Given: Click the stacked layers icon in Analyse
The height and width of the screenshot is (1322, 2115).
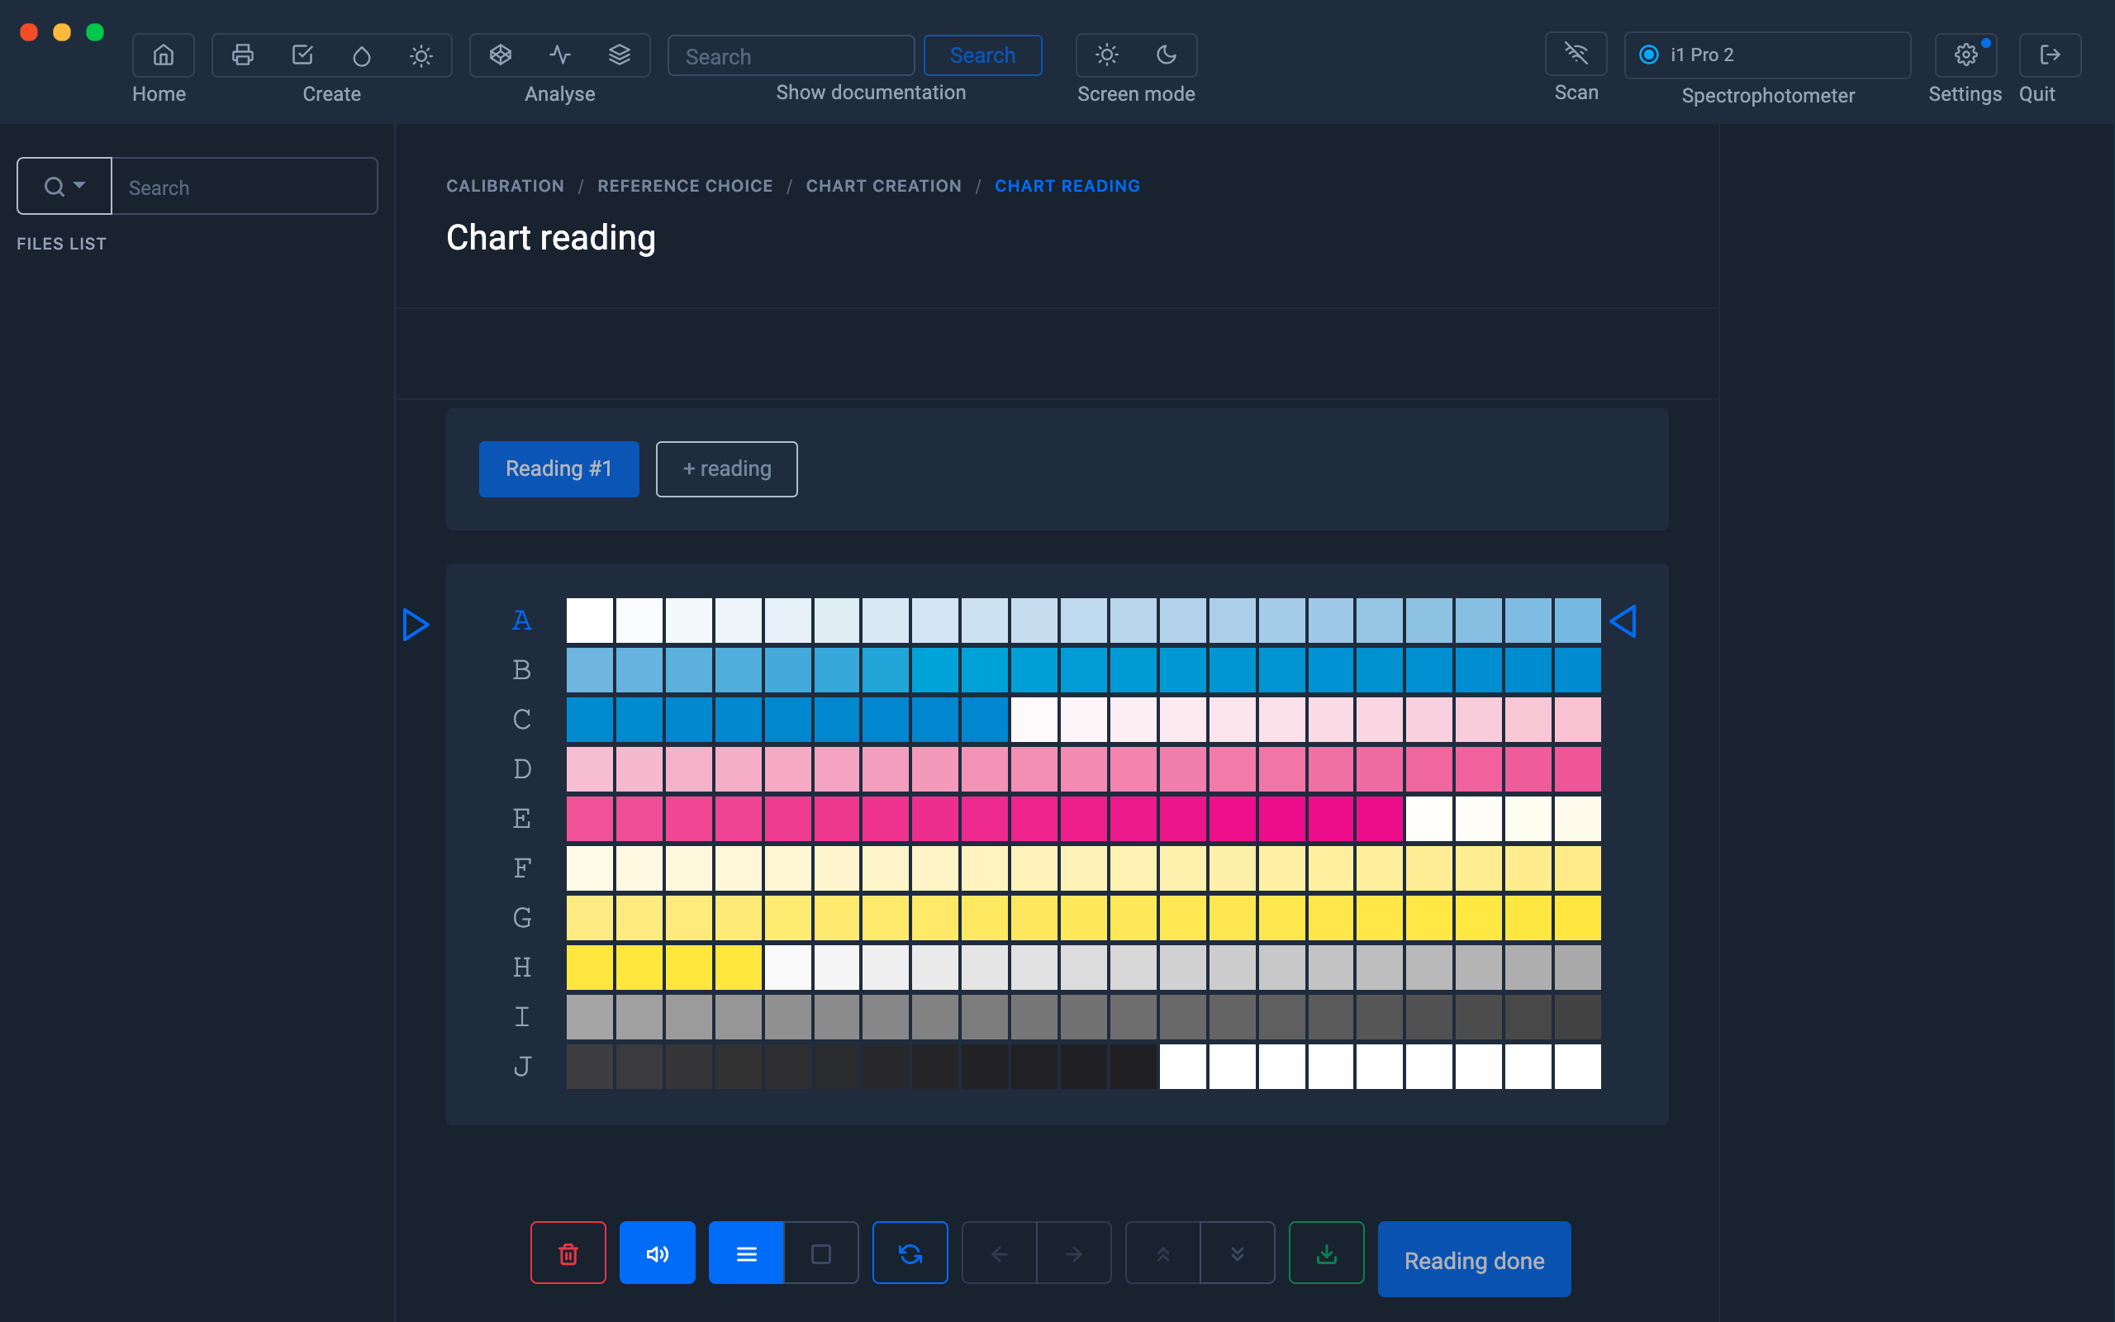Looking at the screenshot, I should pos(620,55).
